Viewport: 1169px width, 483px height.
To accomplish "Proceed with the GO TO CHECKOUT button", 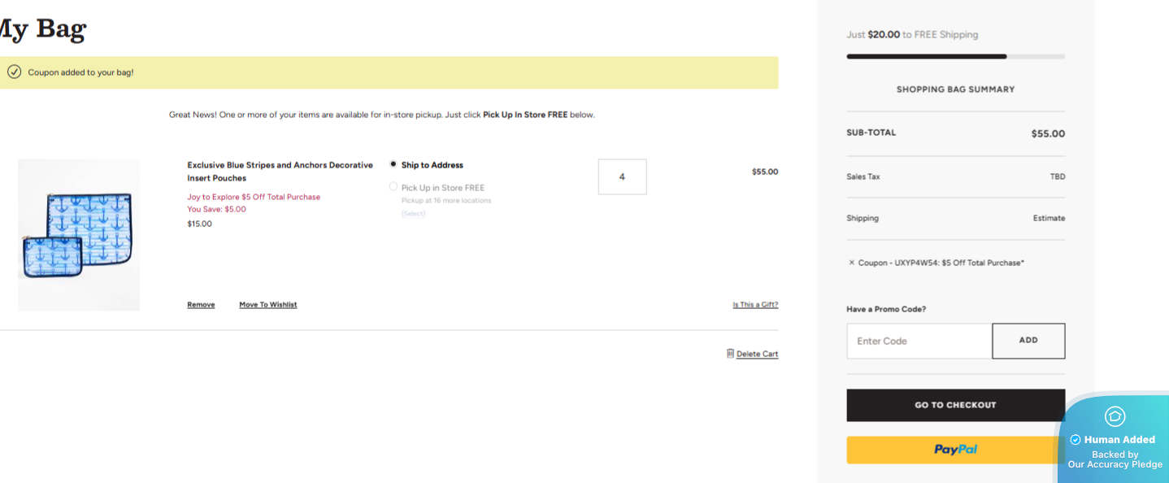I will click(x=955, y=405).
